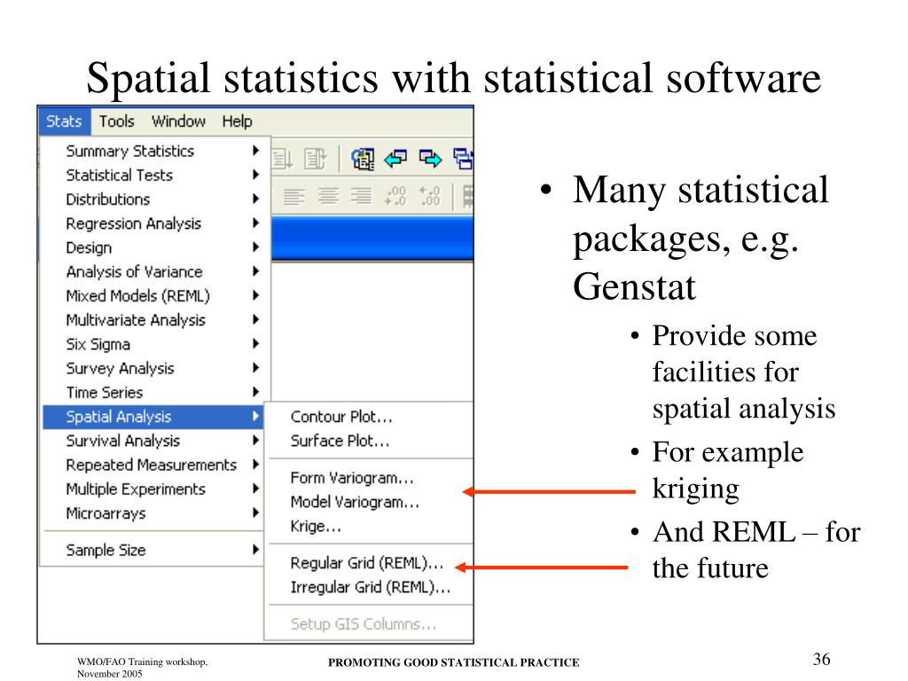Select Regression Analysis menu entry
This screenshot has height=681, width=908.
tap(153, 223)
